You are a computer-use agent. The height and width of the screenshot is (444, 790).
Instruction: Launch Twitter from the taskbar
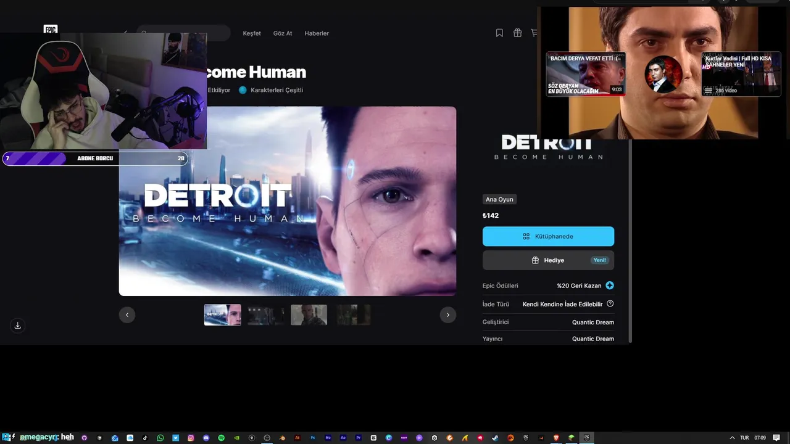(176, 438)
